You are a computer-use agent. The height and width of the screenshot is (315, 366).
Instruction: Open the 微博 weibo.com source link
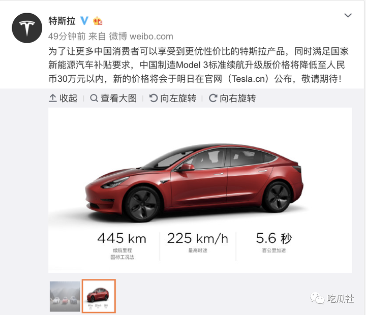(141, 37)
